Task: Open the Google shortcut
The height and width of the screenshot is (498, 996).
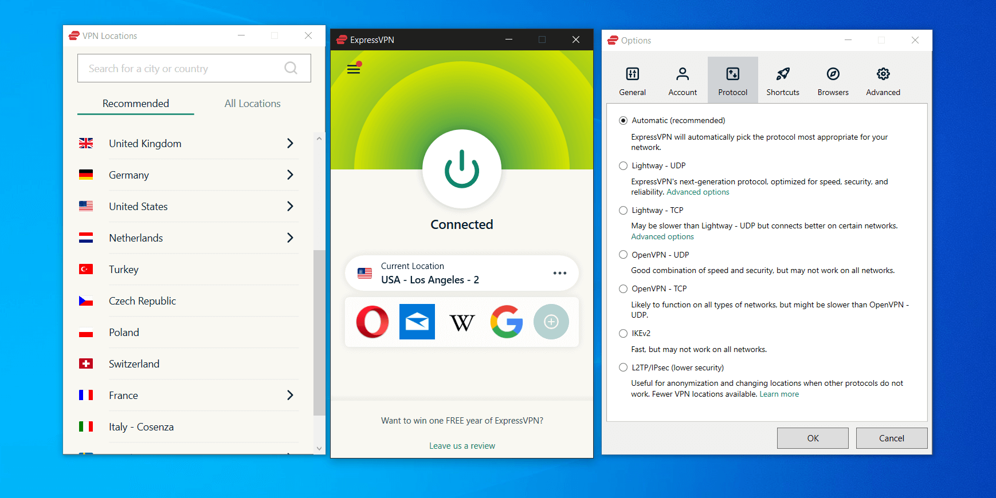Action: tap(507, 322)
